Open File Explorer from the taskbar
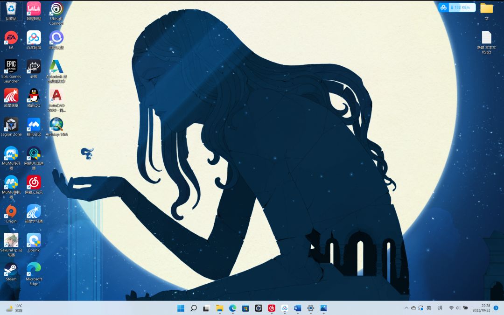Image resolution: width=504 pixels, height=315 pixels. [x=219, y=308]
